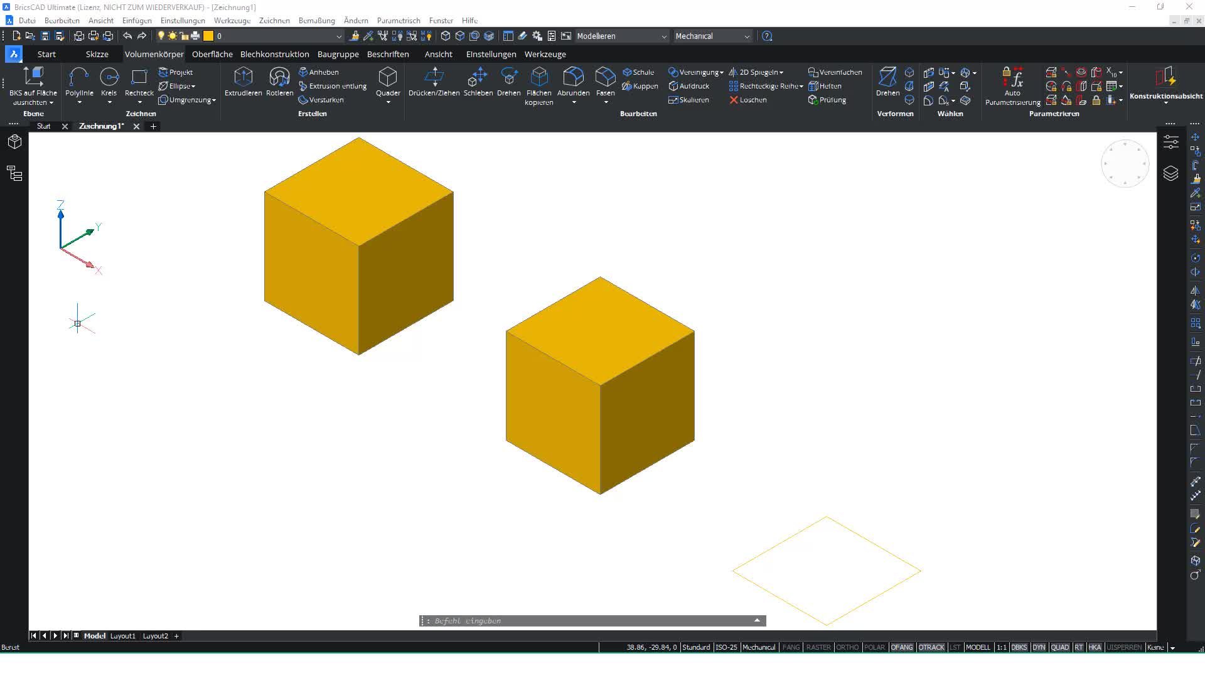Click the Vereinfachen button
The height and width of the screenshot is (678, 1205).
coord(835,72)
